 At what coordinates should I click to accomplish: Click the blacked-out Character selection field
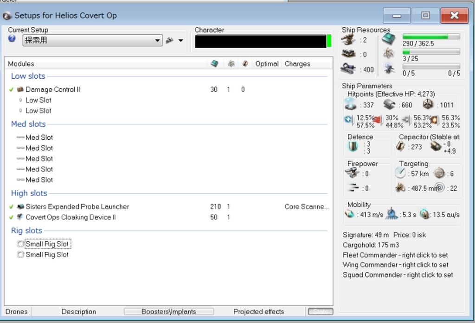261,41
